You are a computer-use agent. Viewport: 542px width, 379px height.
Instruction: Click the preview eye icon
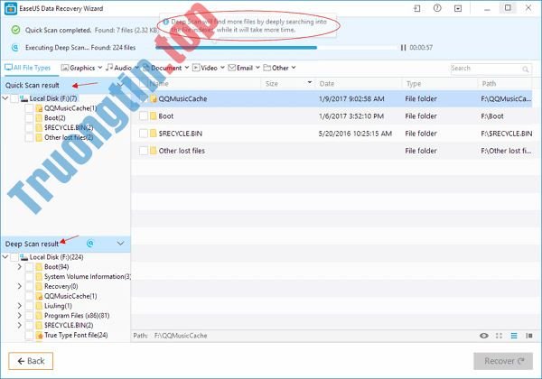484,336
